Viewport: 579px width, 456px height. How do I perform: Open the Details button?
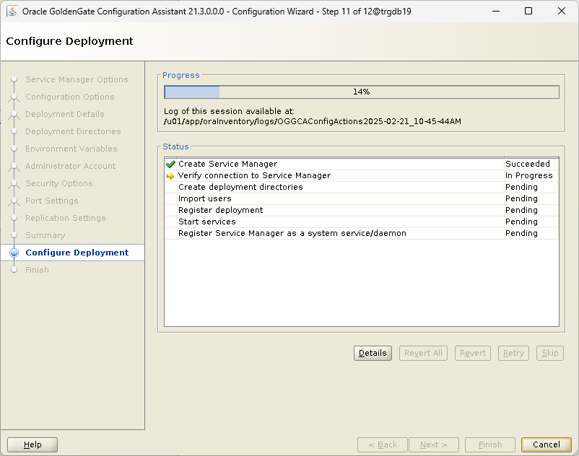[373, 353]
